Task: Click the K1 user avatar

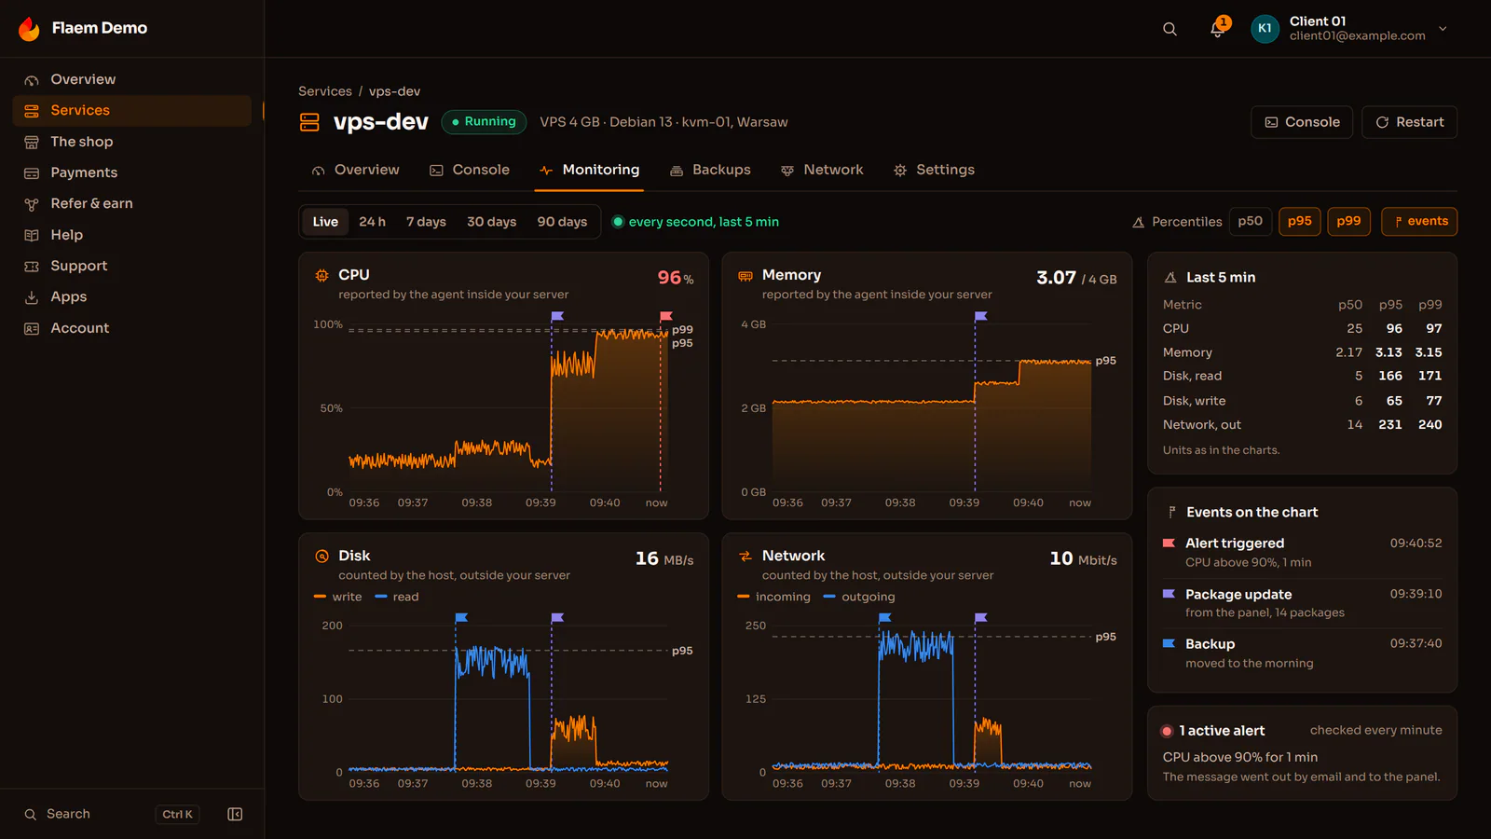Action: [x=1265, y=29]
